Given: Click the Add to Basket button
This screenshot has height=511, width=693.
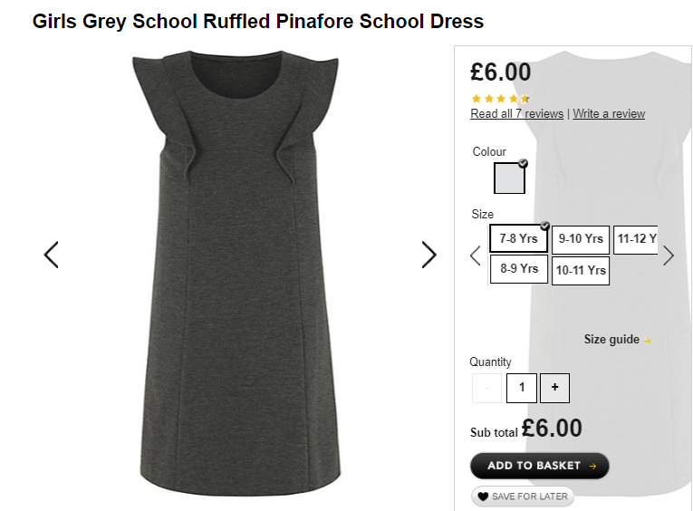Looking at the screenshot, I should (540, 466).
